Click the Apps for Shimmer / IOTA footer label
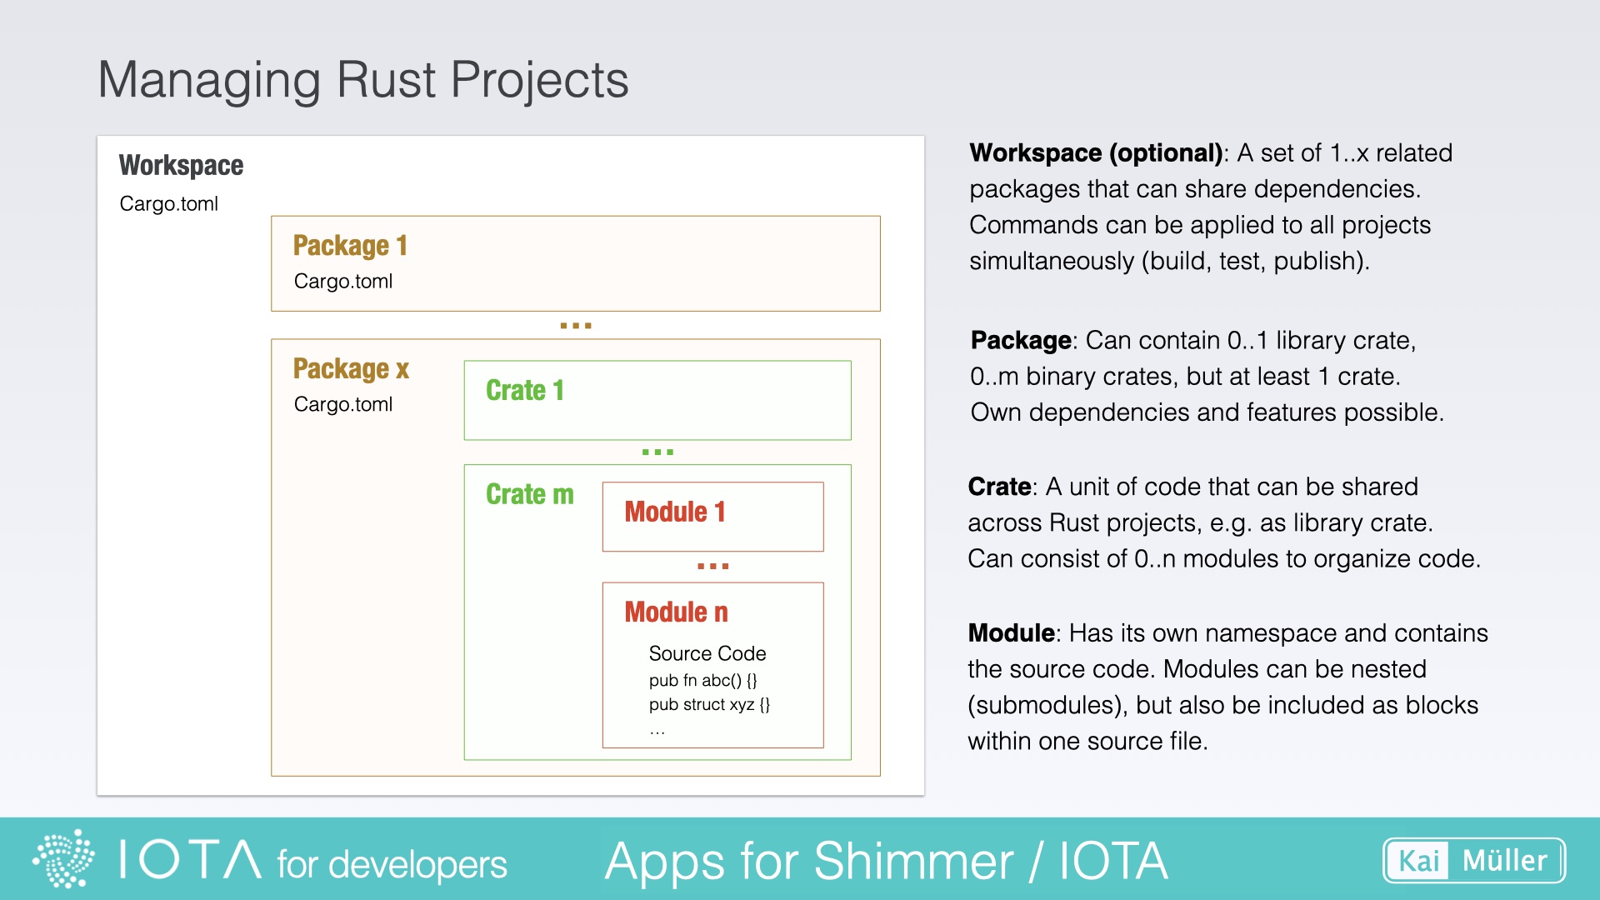1600x900 pixels. [887, 862]
